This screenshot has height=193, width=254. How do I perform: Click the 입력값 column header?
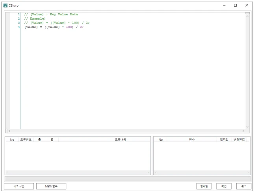click(x=224, y=140)
